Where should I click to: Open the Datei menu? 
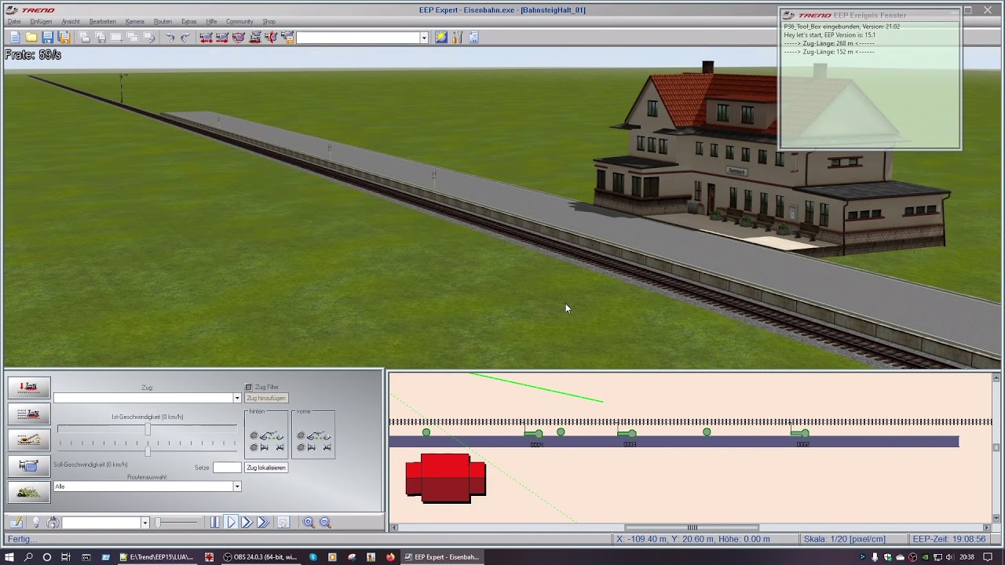(14, 21)
